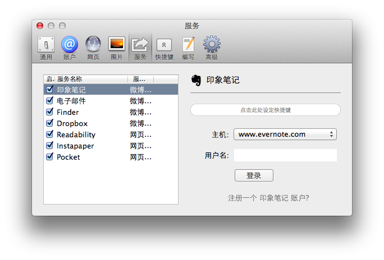This screenshot has height=260, width=384.
Task: Select the Pocket row name
Action: click(68, 157)
